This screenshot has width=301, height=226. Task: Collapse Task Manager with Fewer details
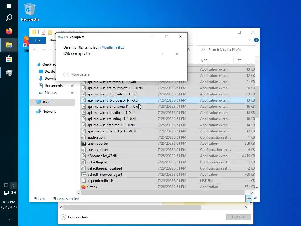(74, 217)
